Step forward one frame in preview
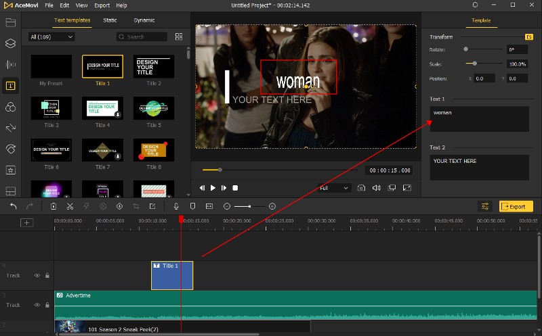Screen dimensions: 542x336 coord(224,188)
